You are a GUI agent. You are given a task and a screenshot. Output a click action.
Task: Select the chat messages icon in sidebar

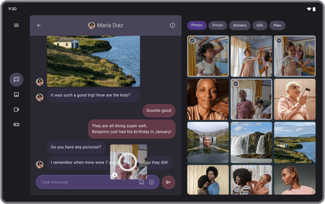pyautogui.click(x=16, y=79)
